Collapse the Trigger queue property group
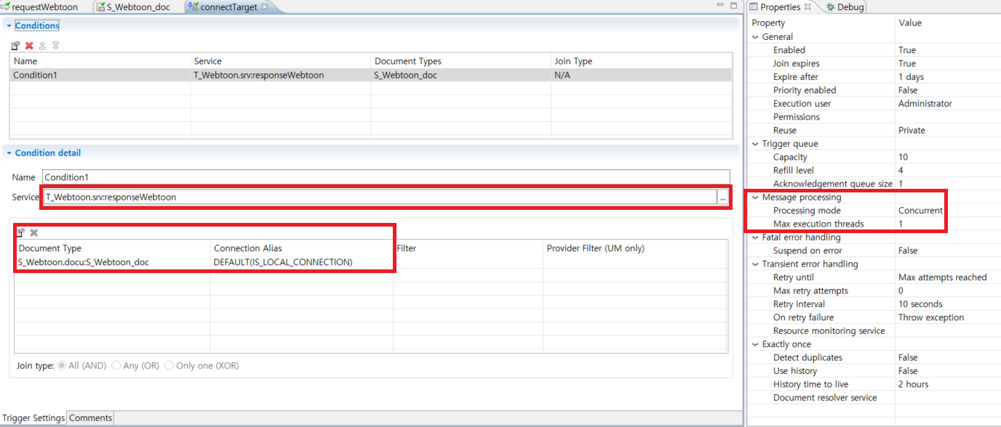Screen dimensions: 1001x427 click(755, 144)
